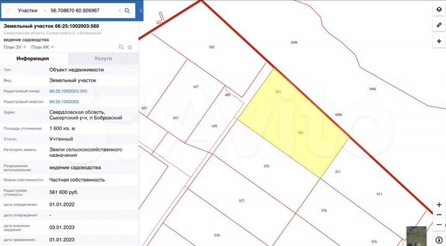Image resolution: width=446 pixels, height=246 pixels.
Task: Click the heading Земельный участок 66:25:1002003:560
Action: [51, 26]
